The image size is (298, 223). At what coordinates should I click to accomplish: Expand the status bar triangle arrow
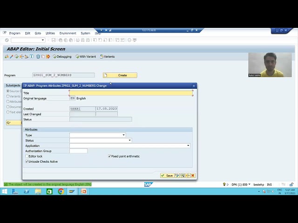[x=228, y=184]
